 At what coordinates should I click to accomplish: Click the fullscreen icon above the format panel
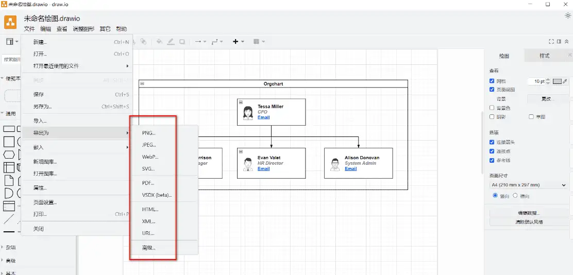coord(551,42)
